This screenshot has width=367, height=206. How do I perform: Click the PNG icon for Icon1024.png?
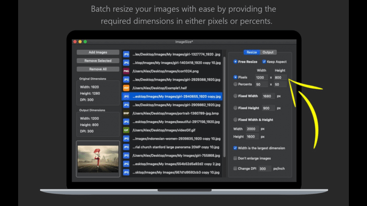pyautogui.click(x=126, y=71)
